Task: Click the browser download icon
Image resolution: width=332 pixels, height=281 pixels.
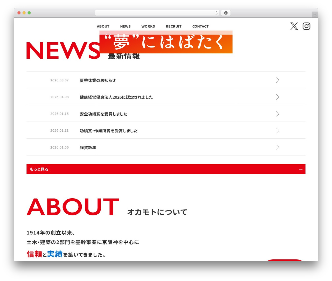Action: coord(226,13)
